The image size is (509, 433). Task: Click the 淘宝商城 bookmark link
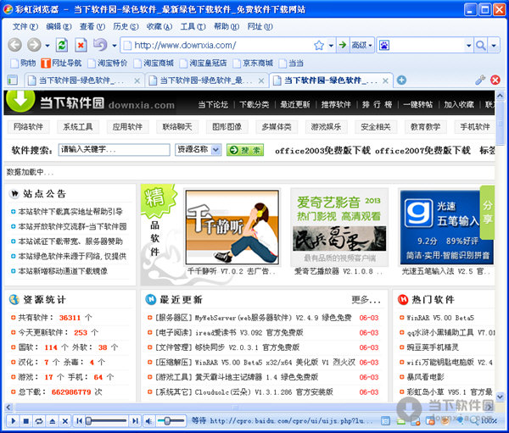158,63
